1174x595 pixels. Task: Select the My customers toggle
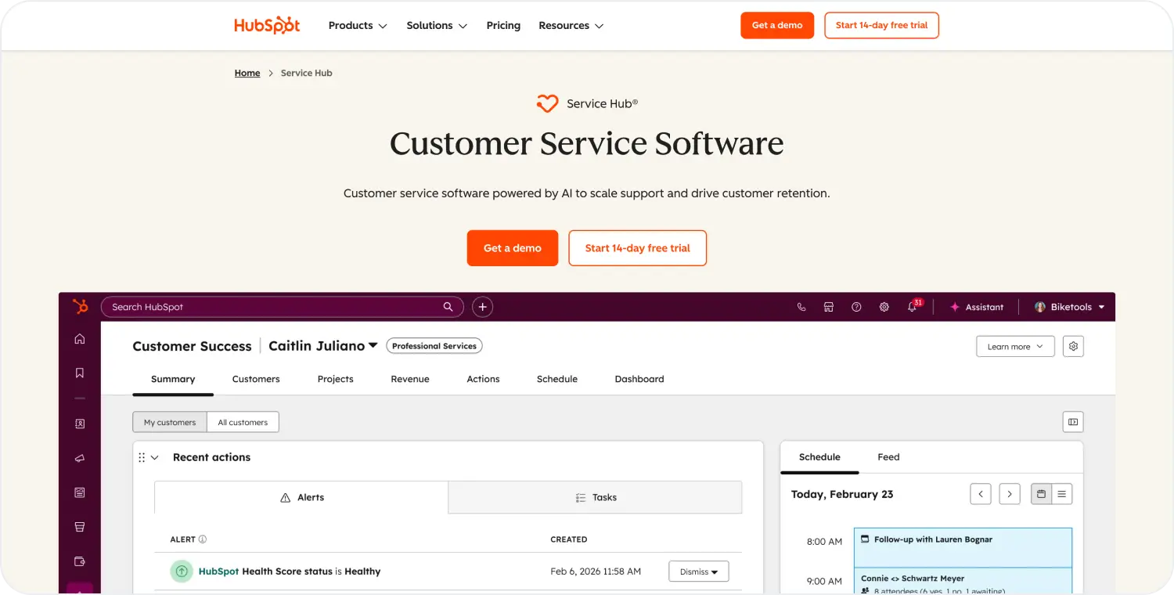point(170,422)
